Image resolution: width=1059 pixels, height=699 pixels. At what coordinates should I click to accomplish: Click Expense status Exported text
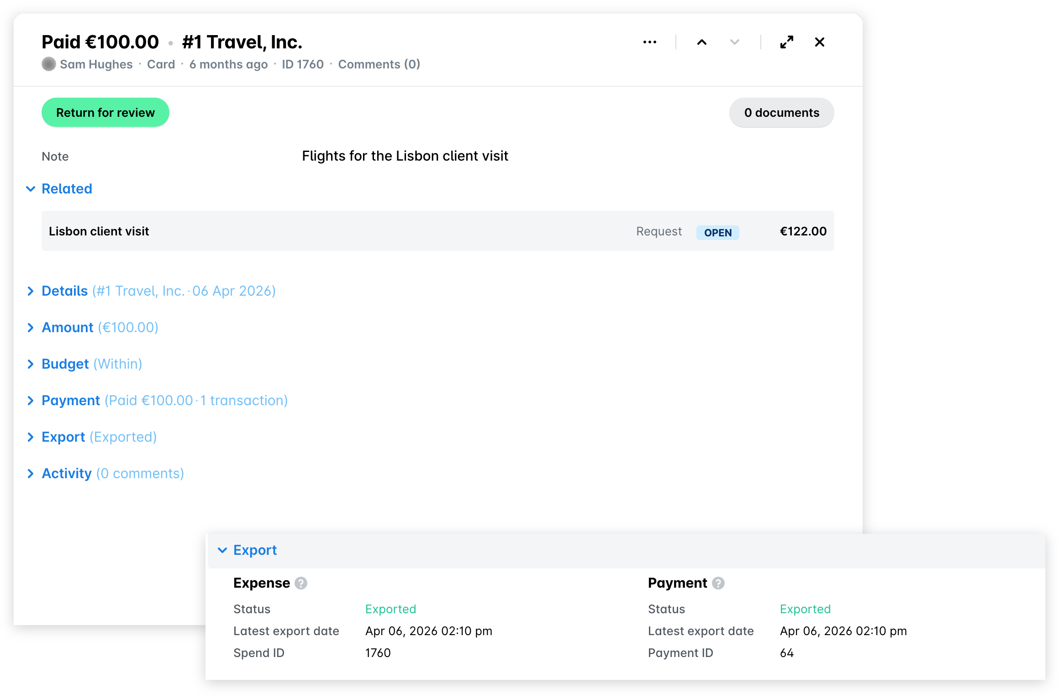tap(390, 609)
